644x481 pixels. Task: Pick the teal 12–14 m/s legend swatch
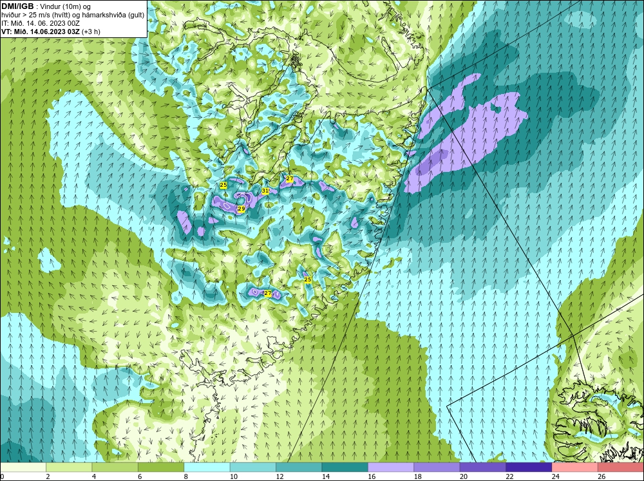point(299,467)
